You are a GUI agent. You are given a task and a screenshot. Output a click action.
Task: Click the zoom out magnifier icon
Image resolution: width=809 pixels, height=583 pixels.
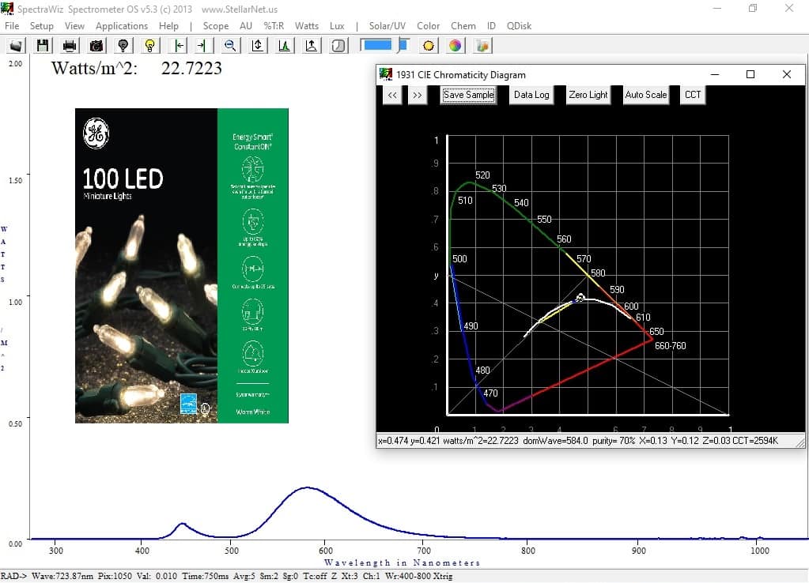pyautogui.click(x=230, y=45)
